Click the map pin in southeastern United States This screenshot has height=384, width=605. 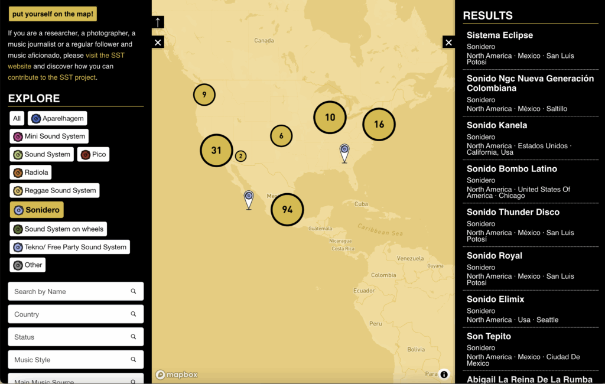[344, 152]
